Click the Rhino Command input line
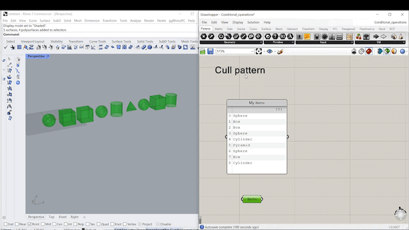This screenshot has height=230, width=409. tap(100, 34)
